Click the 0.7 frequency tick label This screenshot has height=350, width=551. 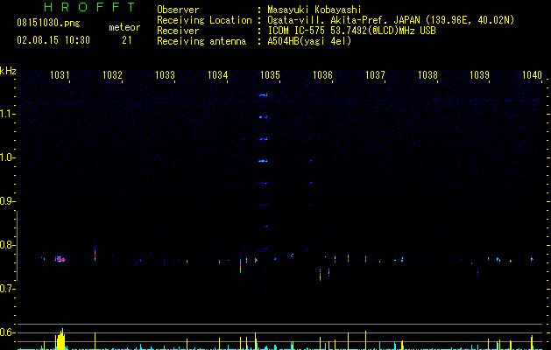point(6,289)
